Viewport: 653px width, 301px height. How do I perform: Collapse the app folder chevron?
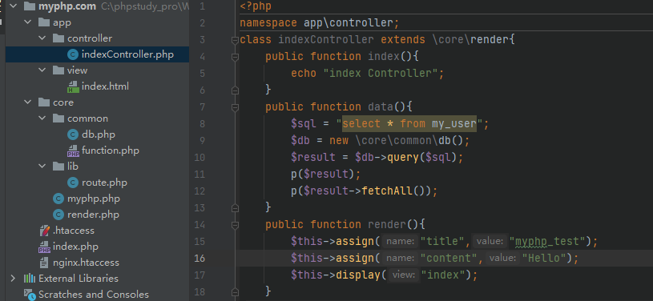27,22
